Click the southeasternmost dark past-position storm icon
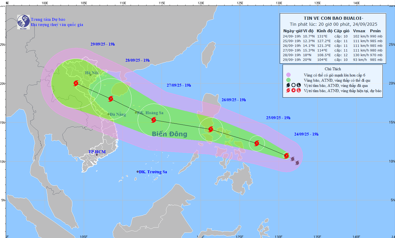 tap(297, 163)
